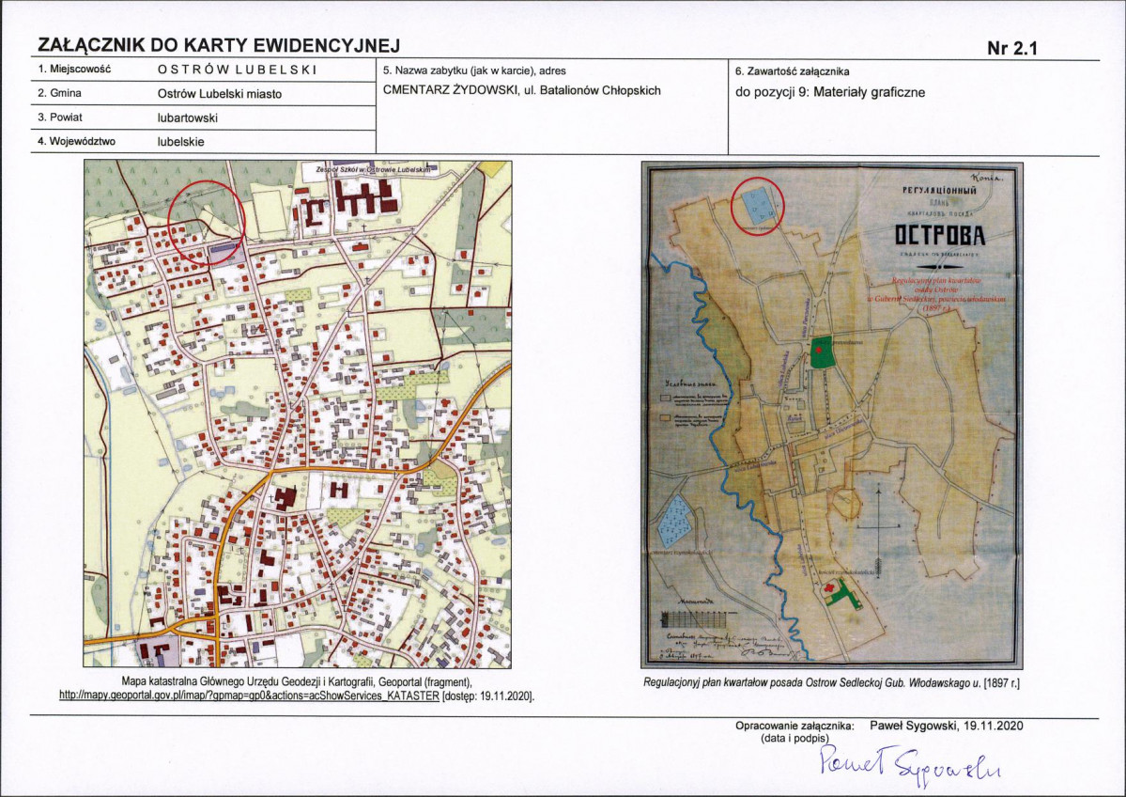Click the CMENTARZ ŻYDOWSKI monument name

(x=445, y=90)
